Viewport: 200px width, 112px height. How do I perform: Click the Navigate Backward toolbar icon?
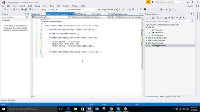[x=5, y=10]
